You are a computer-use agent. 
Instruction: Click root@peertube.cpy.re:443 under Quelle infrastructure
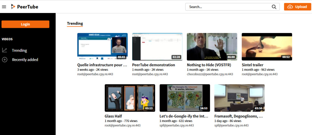(x=95, y=74)
